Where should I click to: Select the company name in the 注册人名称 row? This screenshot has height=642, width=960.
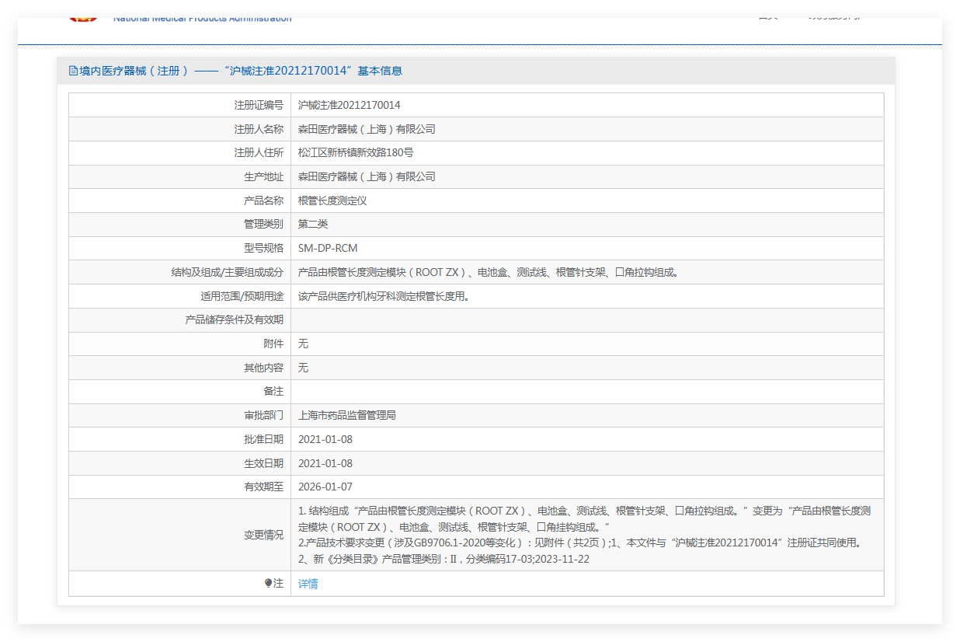367,129
